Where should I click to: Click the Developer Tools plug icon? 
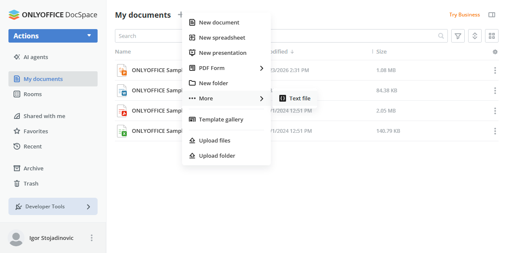coord(19,207)
